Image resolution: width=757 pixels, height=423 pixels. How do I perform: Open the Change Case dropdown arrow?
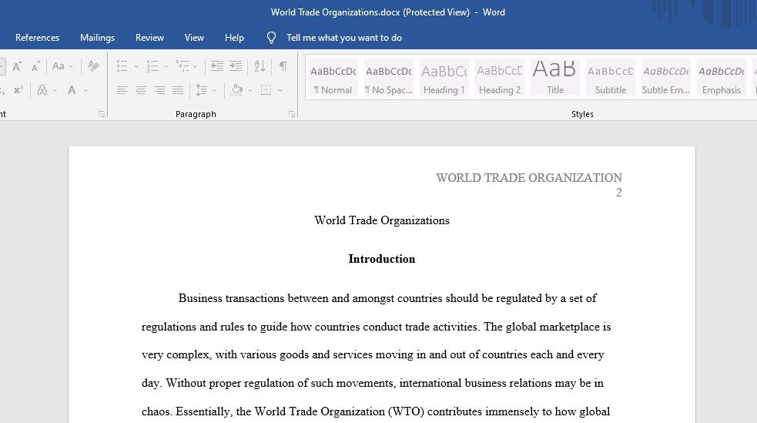point(71,66)
